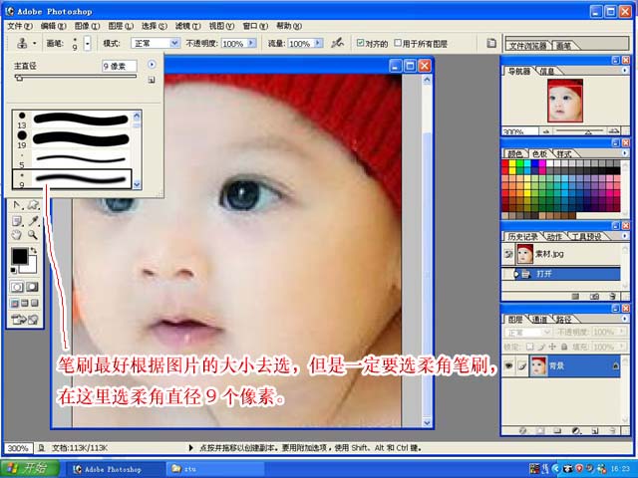This screenshot has width=638, height=478.
Task: Open Navigator panel options menu arrow
Action: tap(625, 71)
